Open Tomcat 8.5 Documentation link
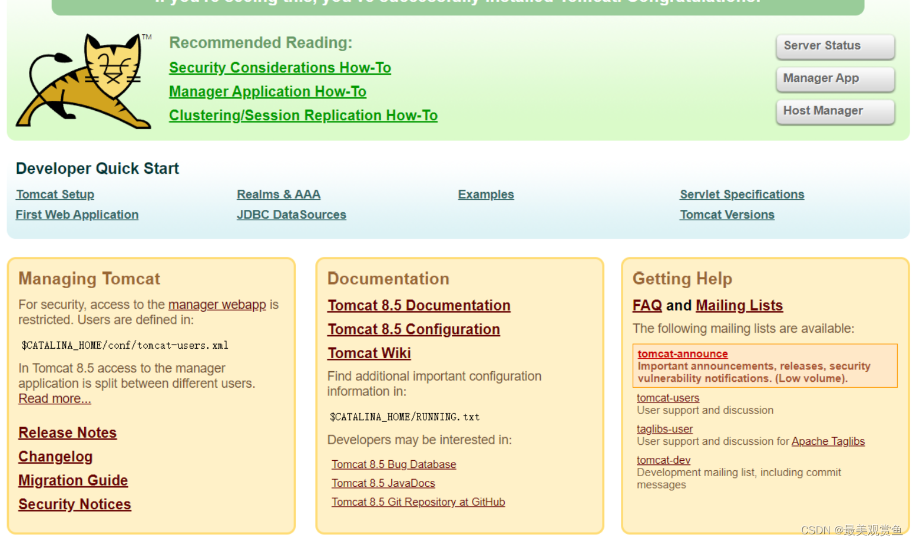Image resolution: width=912 pixels, height=542 pixels. point(419,305)
